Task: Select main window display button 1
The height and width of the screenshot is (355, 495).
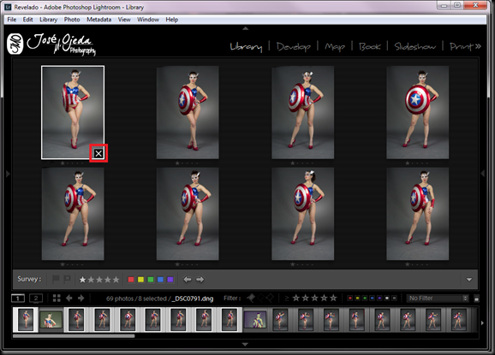Action: (x=18, y=298)
